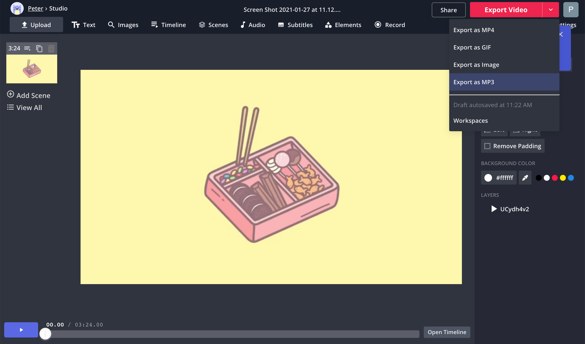The image size is (585, 344).
Task: Open the Subtitles tool
Action: point(295,25)
